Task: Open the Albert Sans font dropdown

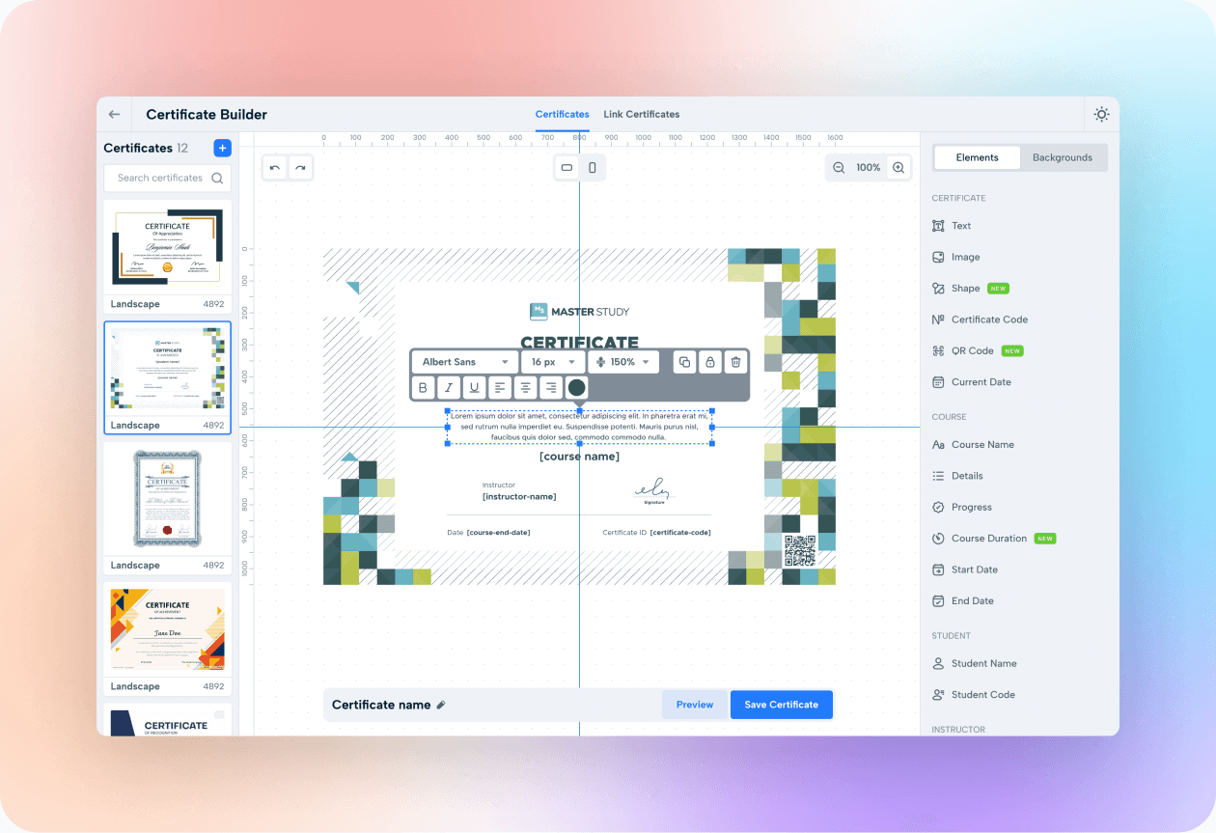Action: [x=464, y=362]
